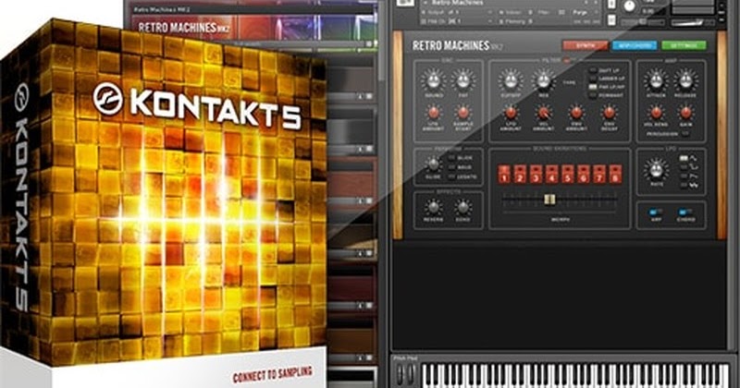
Task: Click the filter RES knob
Action: [544, 80]
